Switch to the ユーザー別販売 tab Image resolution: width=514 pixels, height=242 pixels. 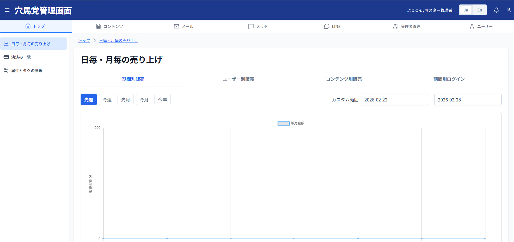tap(238, 79)
